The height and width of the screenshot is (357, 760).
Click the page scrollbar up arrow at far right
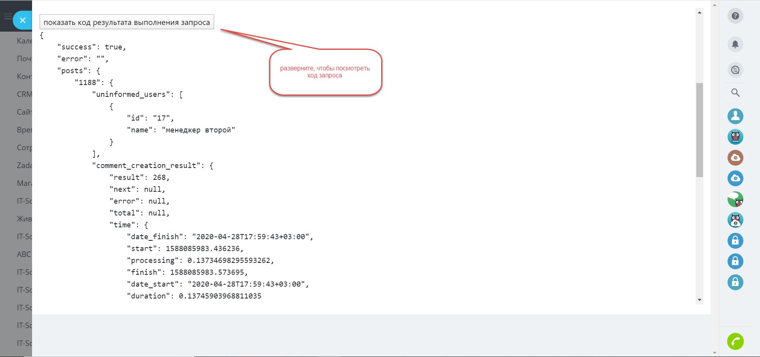[x=714, y=5]
